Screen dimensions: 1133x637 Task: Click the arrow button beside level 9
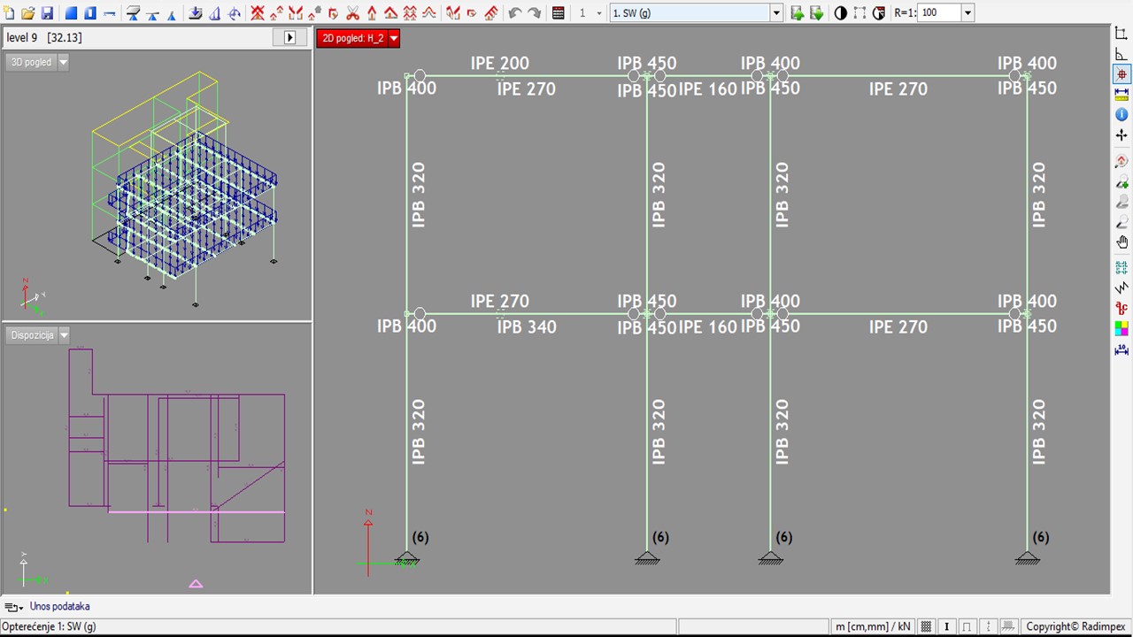(289, 38)
